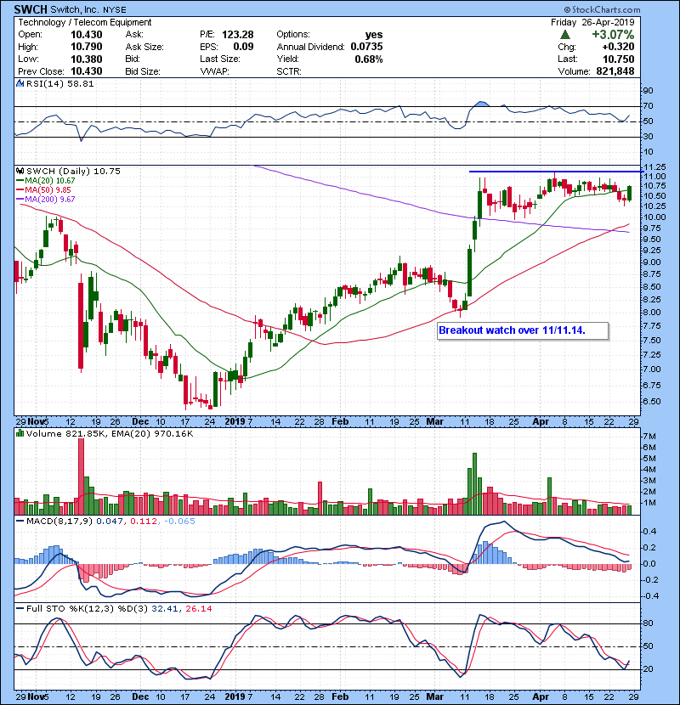Click the Last price value 10.750
680x705 pixels.
[618, 59]
